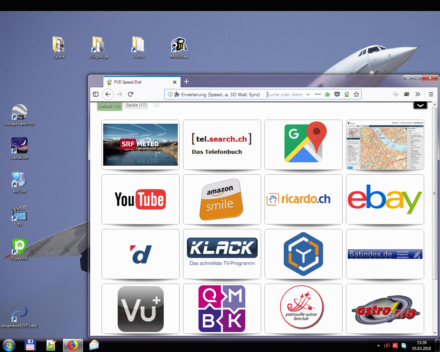Close the FVD Speed Dial tab
Screen dimensions: 440x352
[x=175, y=82]
